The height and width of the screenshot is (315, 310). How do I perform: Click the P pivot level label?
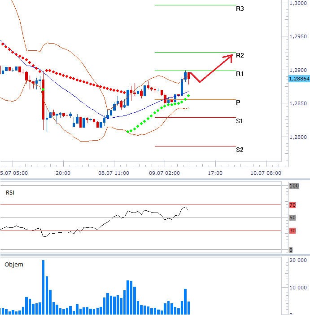coord(238,102)
